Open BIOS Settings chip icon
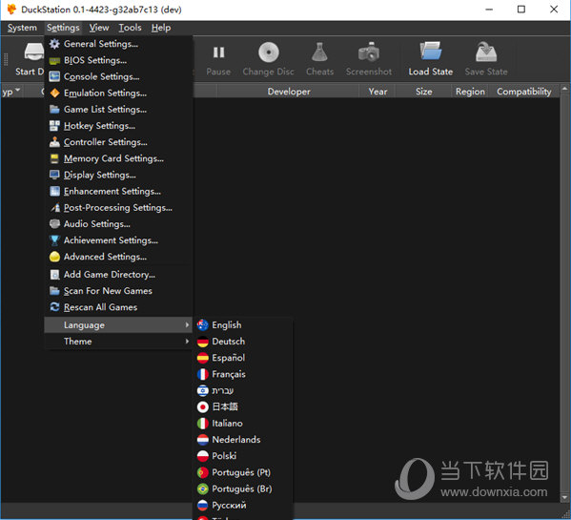The width and height of the screenshot is (571, 520). click(54, 60)
